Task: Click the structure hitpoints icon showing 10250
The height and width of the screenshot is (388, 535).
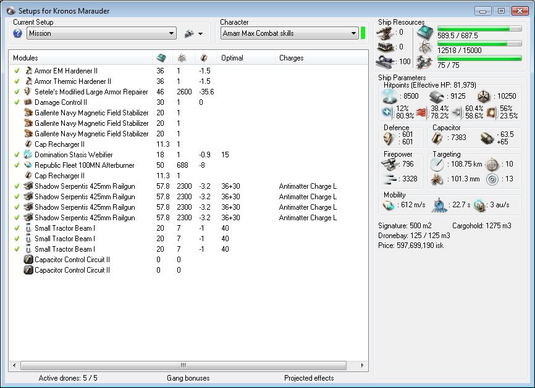Action: pyautogui.click(x=484, y=97)
